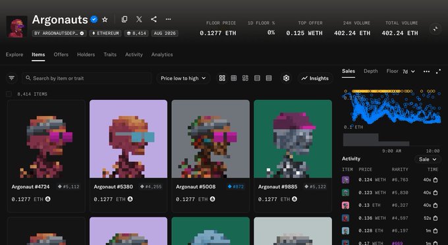The image size is (448, 245).
Task: Switch to the Activity tab
Action: [x=134, y=55]
